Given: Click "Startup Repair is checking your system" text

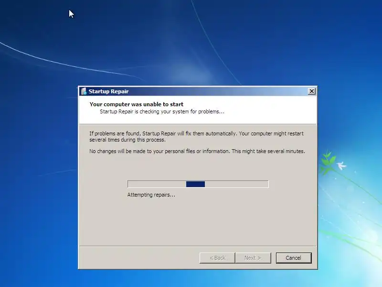Looking at the screenshot, I should (162, 111).
